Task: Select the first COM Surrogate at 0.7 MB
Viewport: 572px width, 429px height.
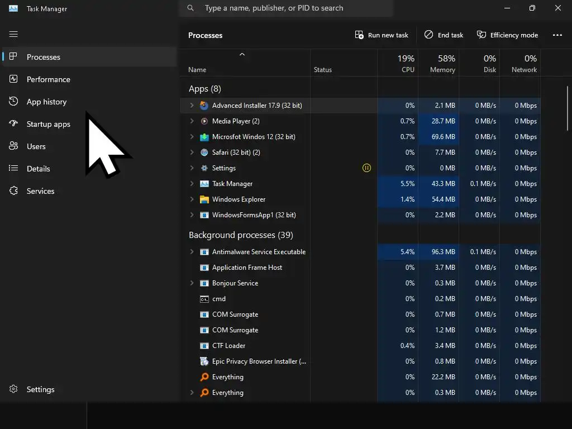Action: [360, 314]
